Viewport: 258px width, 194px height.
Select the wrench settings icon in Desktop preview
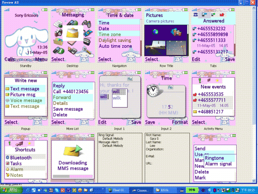click(86, 50)
